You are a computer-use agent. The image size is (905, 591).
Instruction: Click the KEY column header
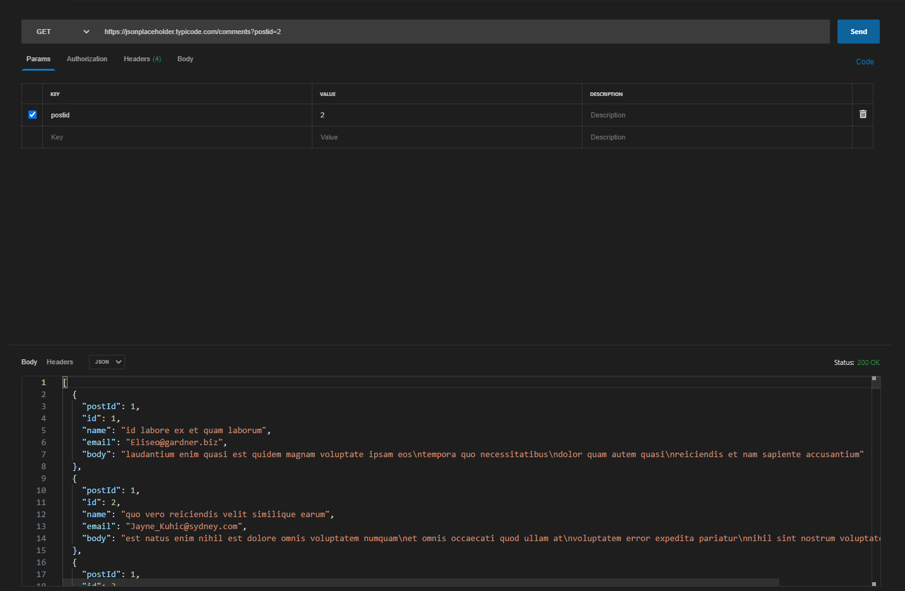coord(55,94)
